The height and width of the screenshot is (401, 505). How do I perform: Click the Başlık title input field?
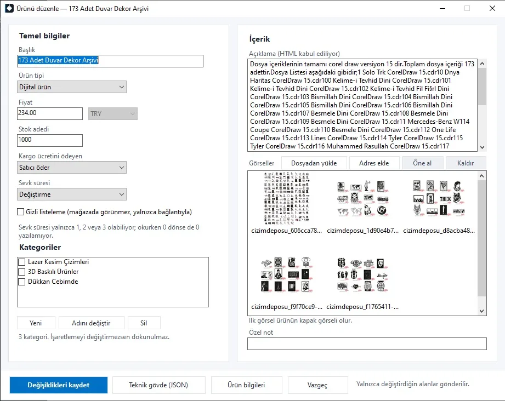[110, 61]
